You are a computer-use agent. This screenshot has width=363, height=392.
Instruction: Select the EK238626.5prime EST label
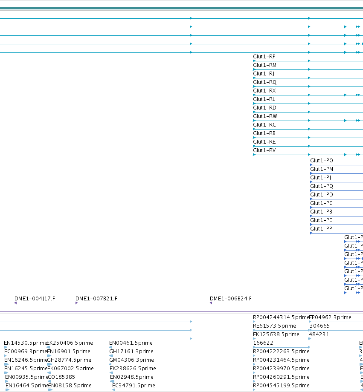(x=133, y=369)
